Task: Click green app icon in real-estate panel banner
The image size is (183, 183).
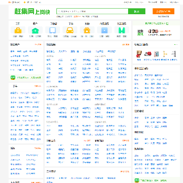Action: tap(13, 78)
